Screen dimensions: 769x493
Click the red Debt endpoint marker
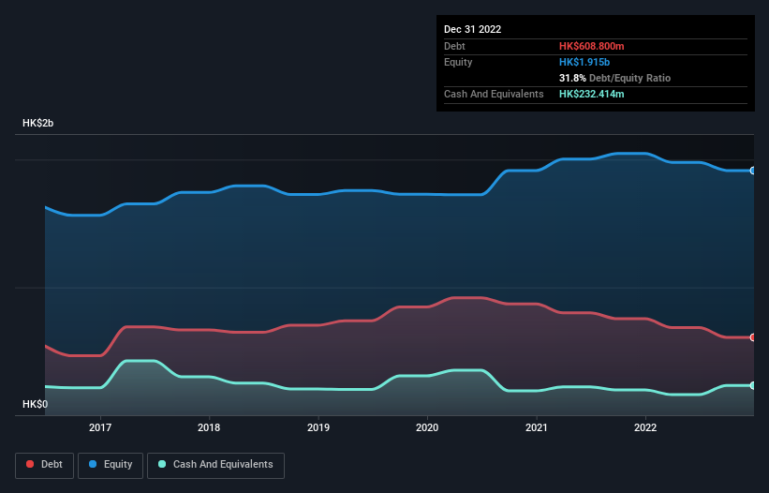pyautogui.click(x=753, y=337)
